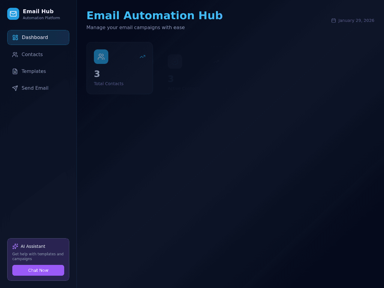
Task: Open the Dashboard menu item
Action: click(38, 37)
